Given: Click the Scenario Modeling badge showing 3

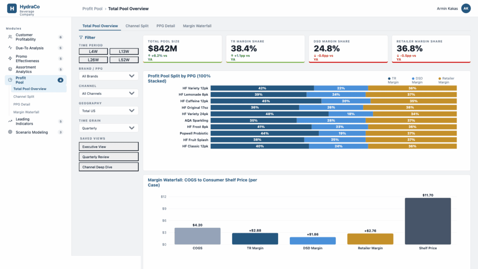Looking at the screenshot, I should point(60,132).
